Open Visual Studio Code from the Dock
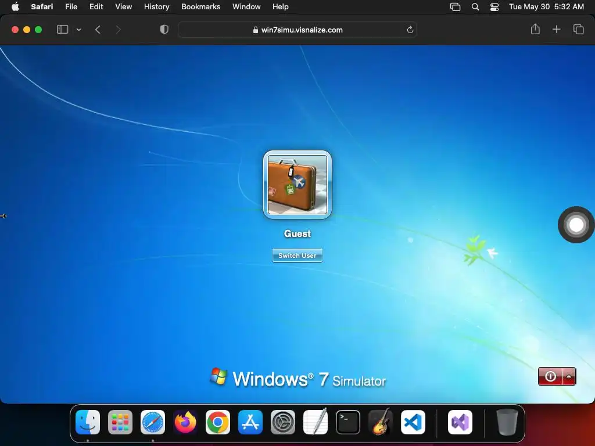This screenshot has height=446, width=595. point(413,422)
